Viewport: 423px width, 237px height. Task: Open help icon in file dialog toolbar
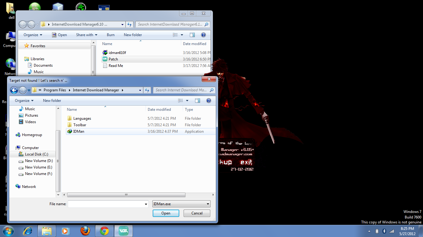click(x=209, y=101)
